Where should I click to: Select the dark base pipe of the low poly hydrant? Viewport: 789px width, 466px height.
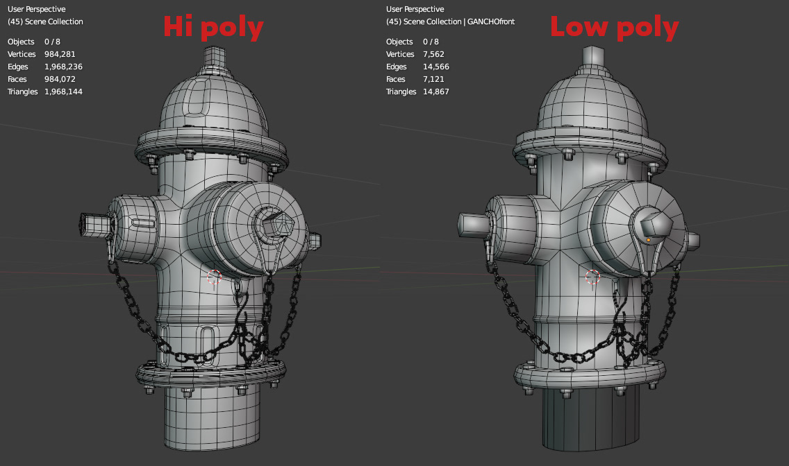[x=592, y=418]
